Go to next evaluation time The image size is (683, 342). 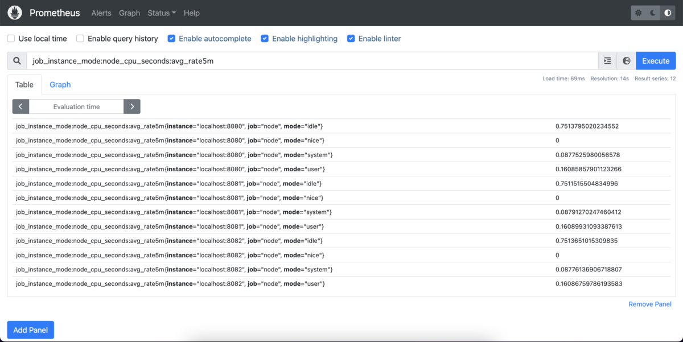pyautogui.click(x=132, y=106)
